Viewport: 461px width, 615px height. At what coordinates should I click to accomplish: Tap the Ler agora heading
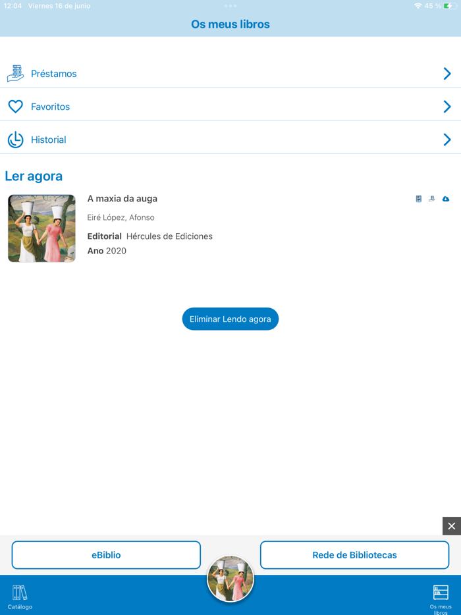point(34,176)
